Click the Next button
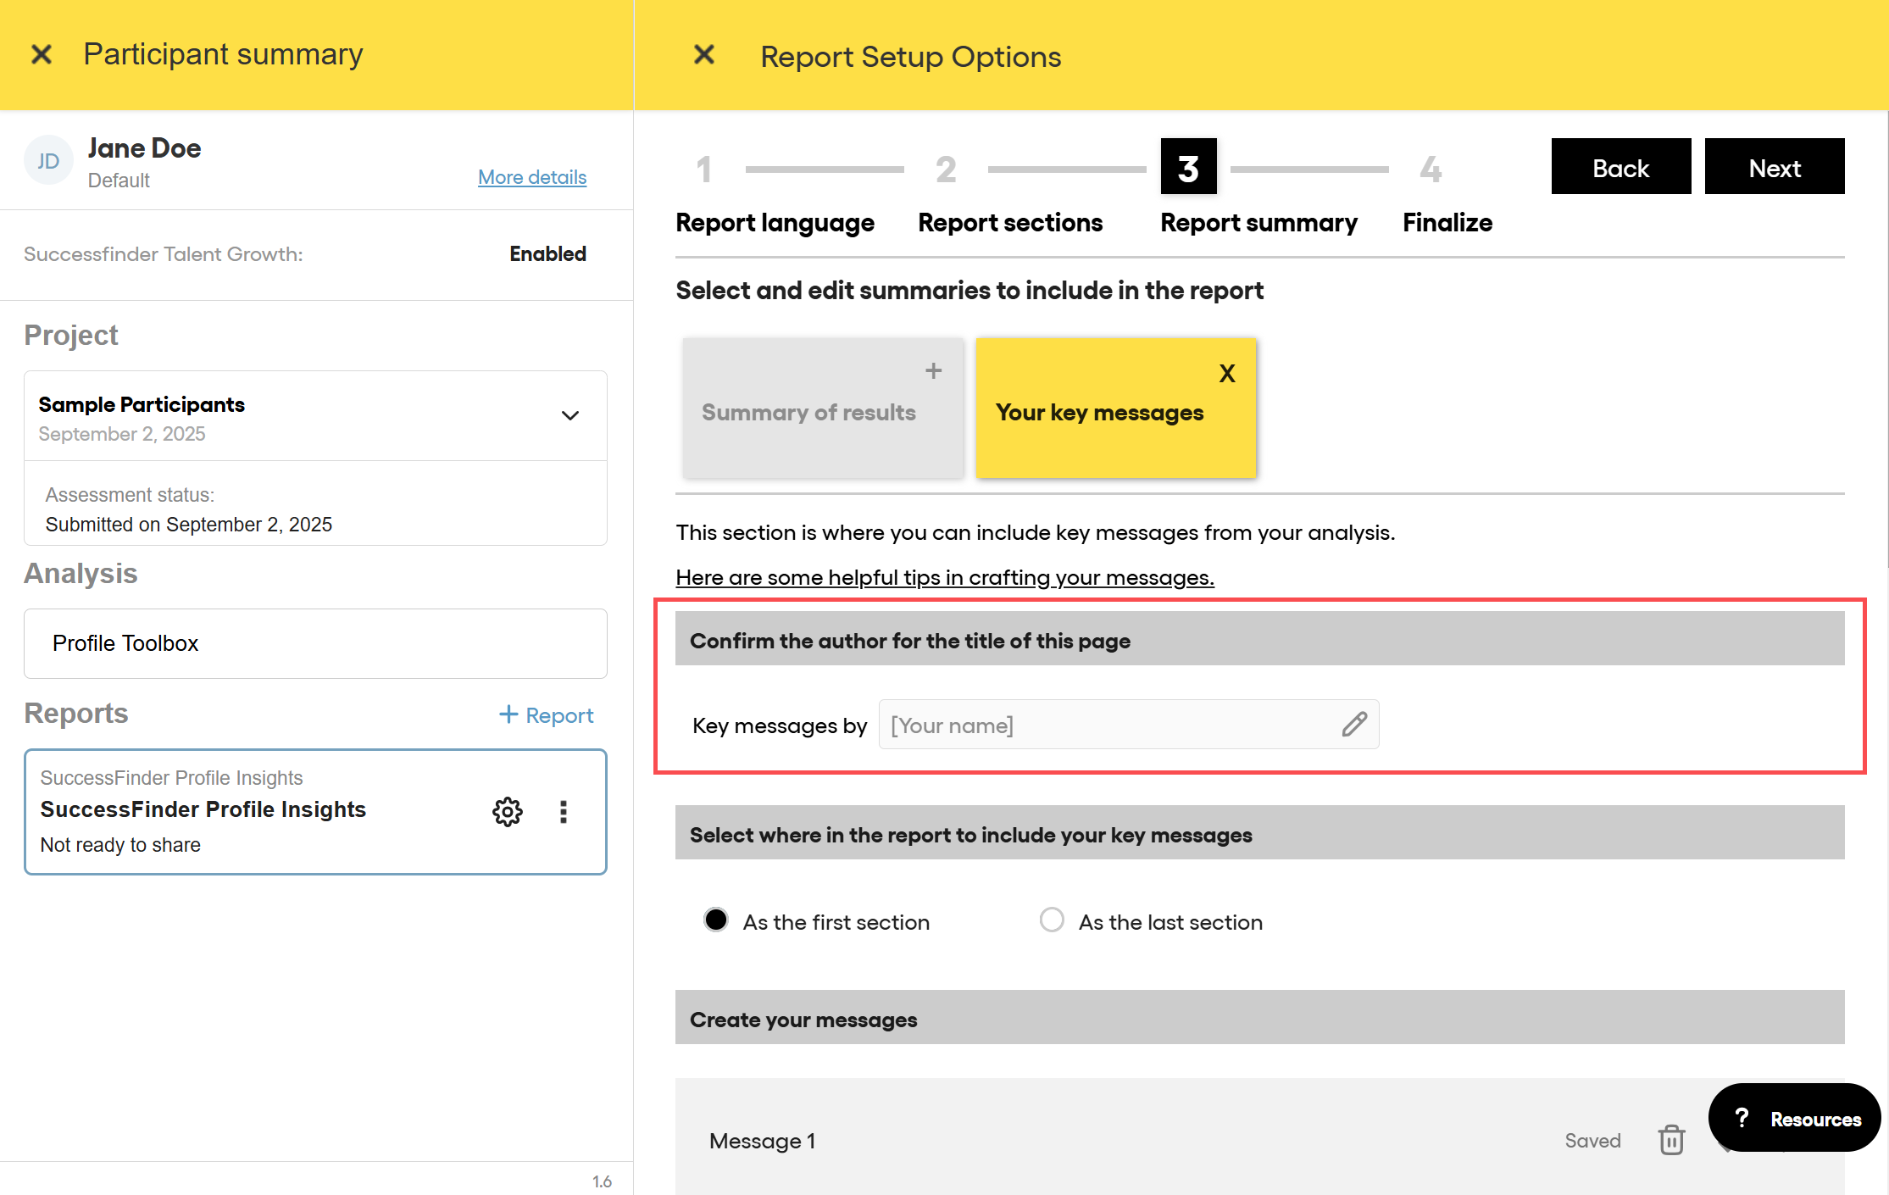The image size is (1889, 1195). tap(1774, 167)
